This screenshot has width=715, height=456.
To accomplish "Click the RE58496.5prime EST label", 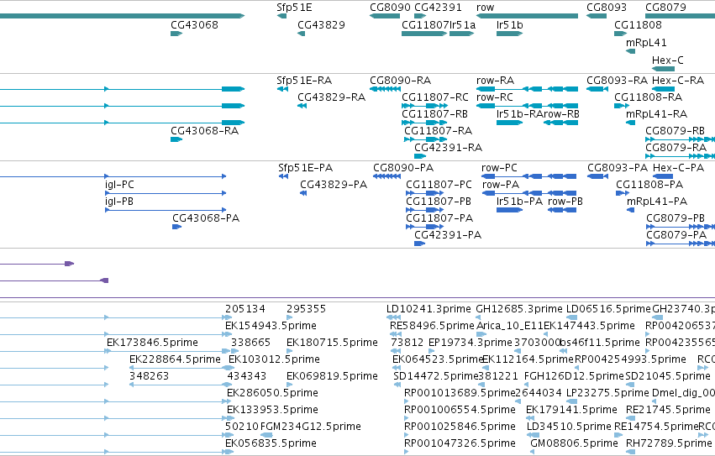I will pos(433,326).
